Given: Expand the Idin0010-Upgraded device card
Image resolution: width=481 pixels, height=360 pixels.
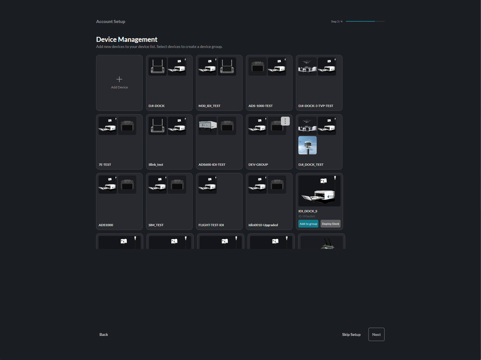Looking at the screenshot, I should 269,201.
